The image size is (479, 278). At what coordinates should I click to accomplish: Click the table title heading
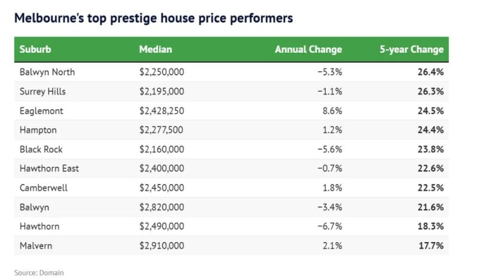(x=153, y=18)
